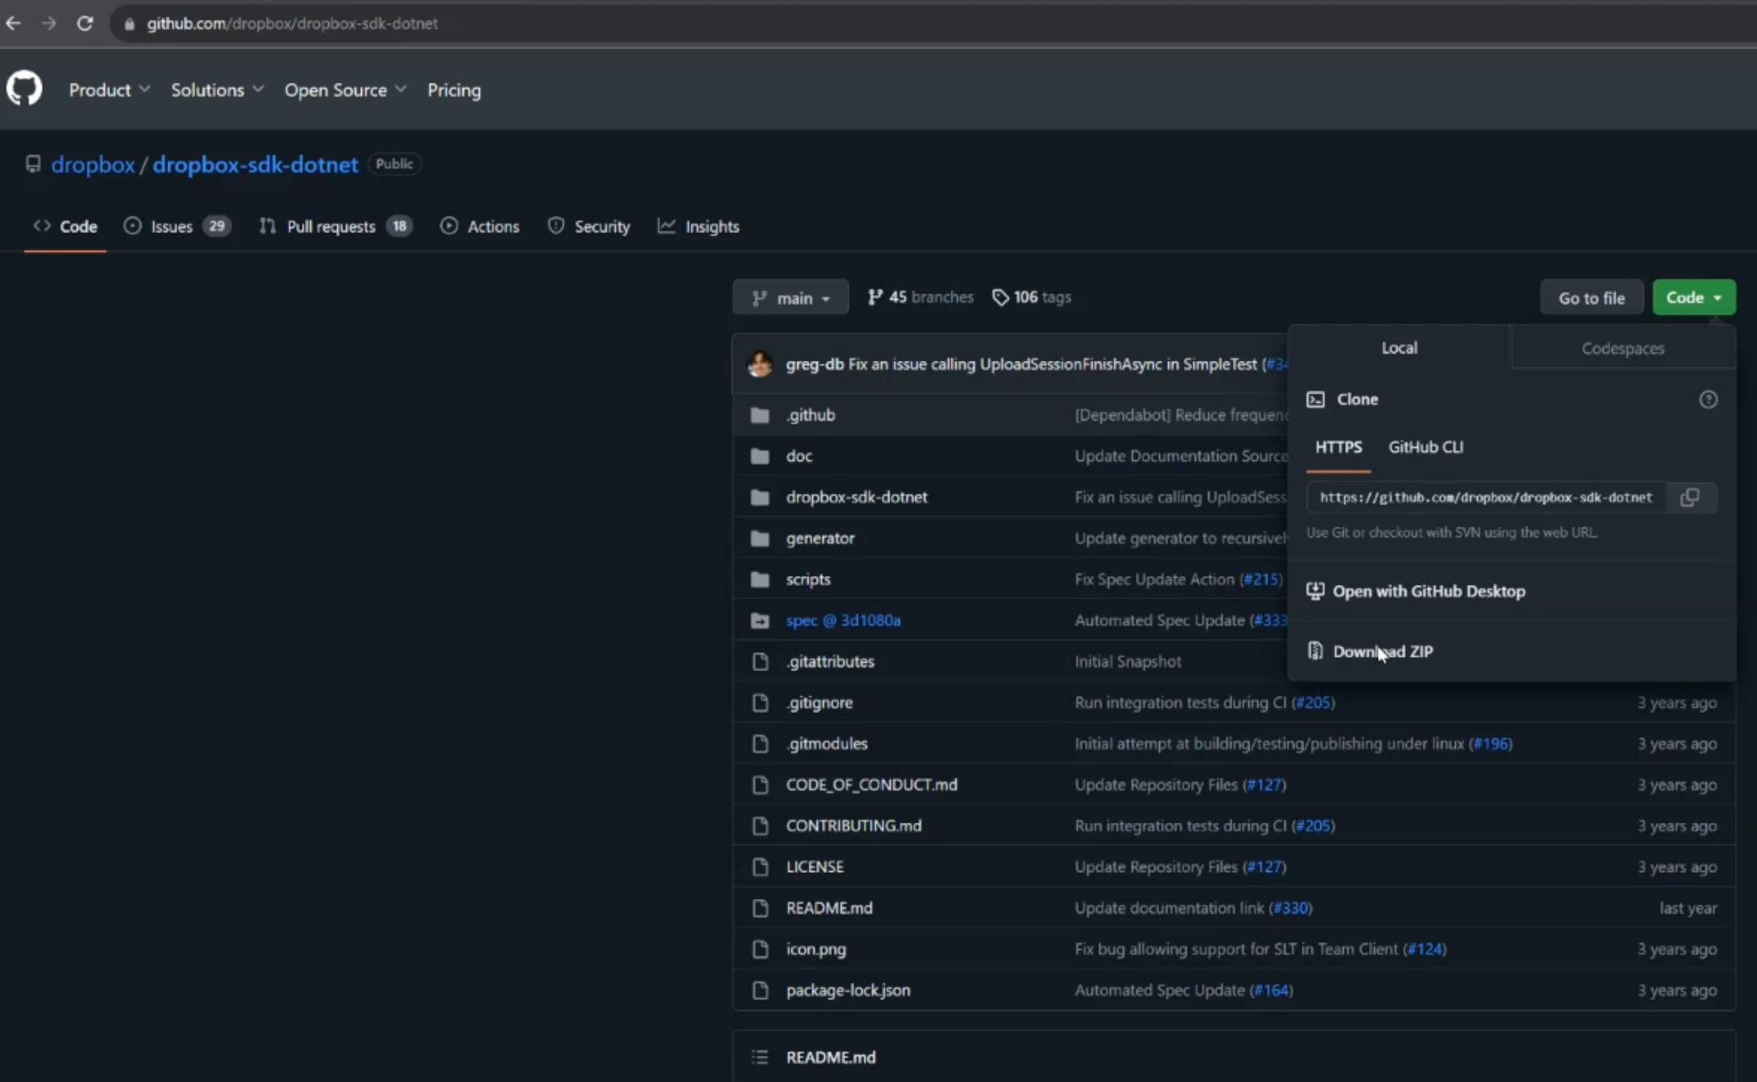The image size is (1757, 1082).
Task: Click the Clone terminal icon
Action: [1316, 399]
